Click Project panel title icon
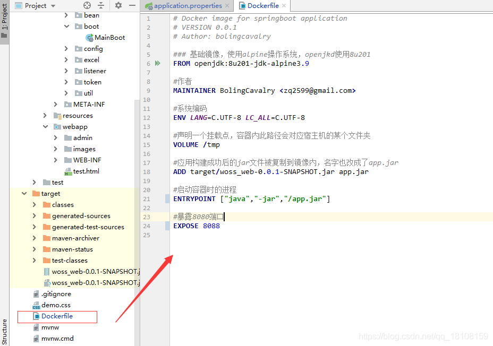This screenshot has height=346, width=493. (x=19, y=6)
